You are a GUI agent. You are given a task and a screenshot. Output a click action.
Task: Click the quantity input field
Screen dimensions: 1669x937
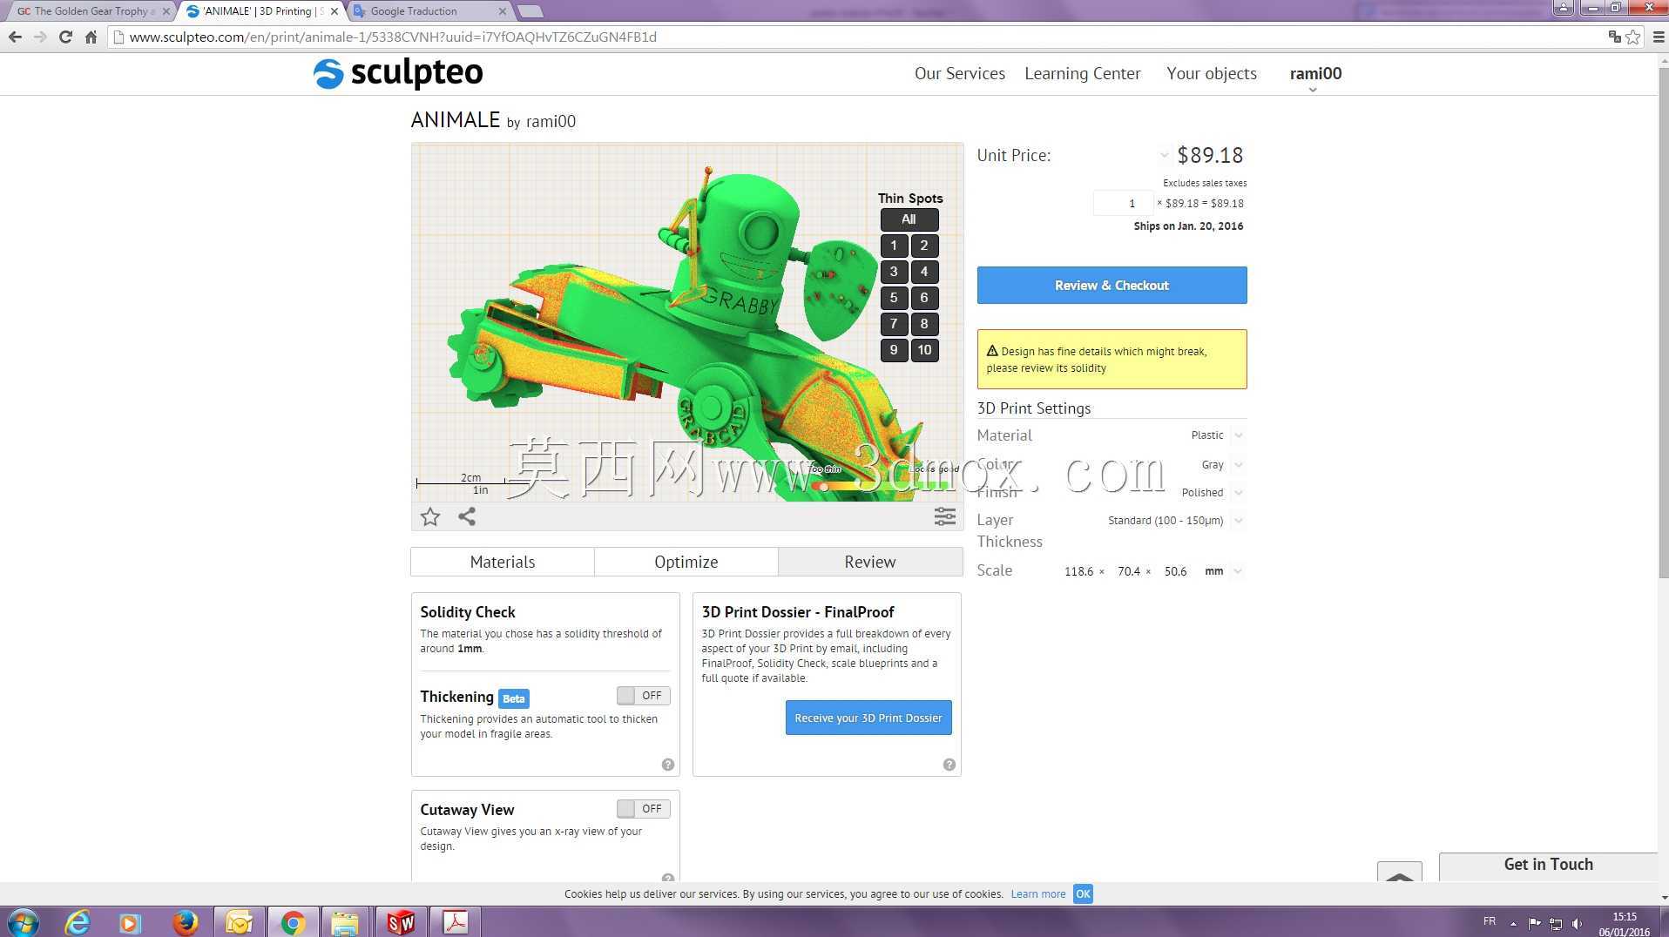[1123, 203]
